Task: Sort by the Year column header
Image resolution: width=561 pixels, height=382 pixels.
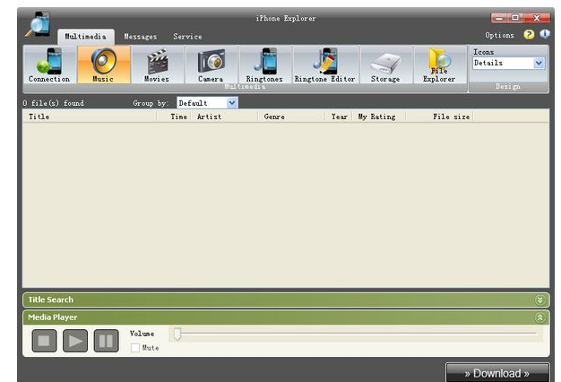Action: 339,117
